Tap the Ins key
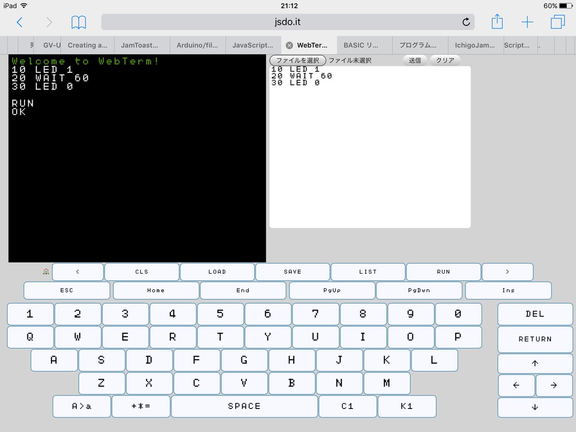 coord(508,290)
